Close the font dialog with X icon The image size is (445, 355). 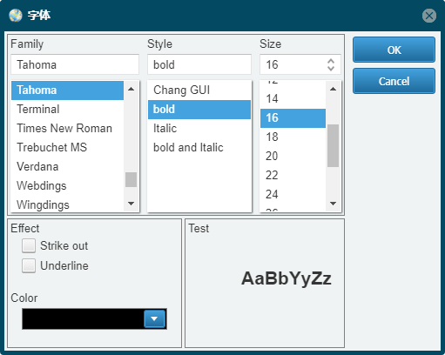[x=429, y=16]
